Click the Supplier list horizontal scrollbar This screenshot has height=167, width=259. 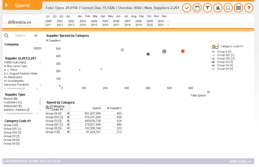[16, 89]
